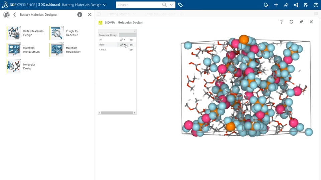Click the 3DEXPERIENCE | 3DDashboard title

coord(35,5)
